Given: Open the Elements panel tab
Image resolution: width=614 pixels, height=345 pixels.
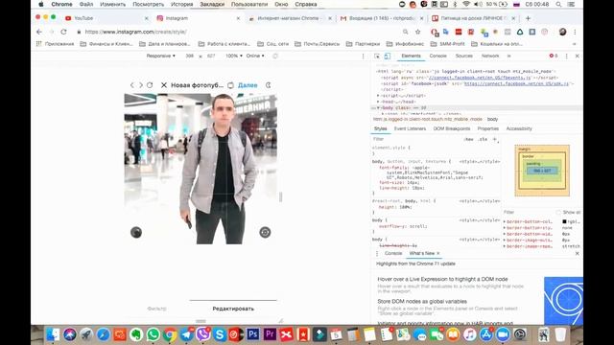Looking at the screenshot, I should pos(411,56).
